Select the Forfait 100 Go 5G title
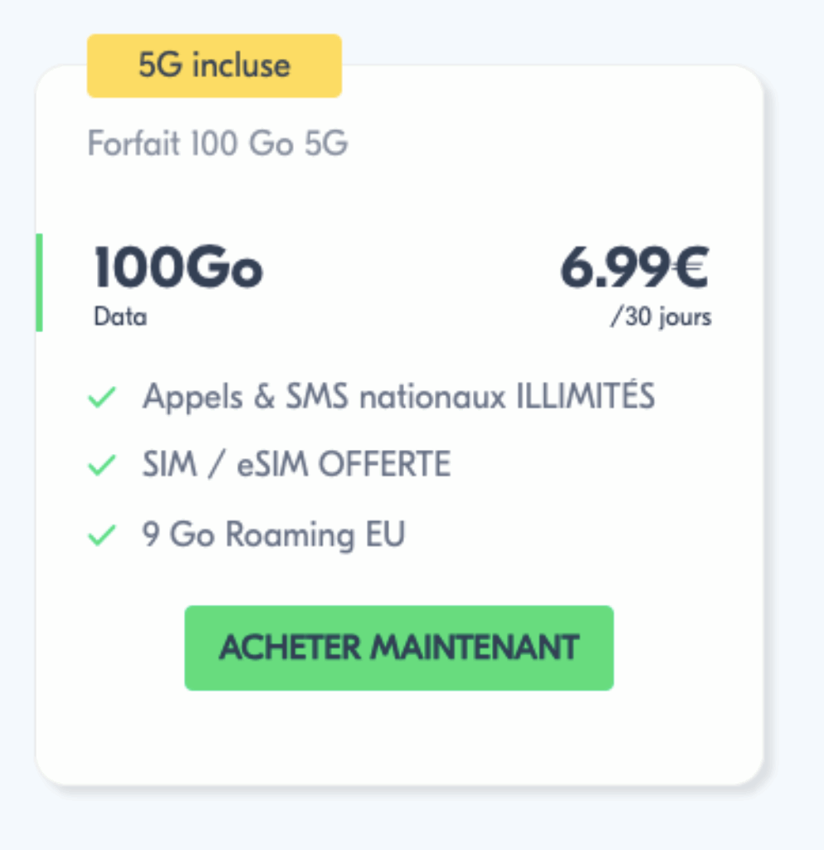This screenshot has width=824, height=850. [217, 144]
